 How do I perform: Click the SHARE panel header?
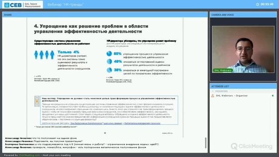click(105, 15)
